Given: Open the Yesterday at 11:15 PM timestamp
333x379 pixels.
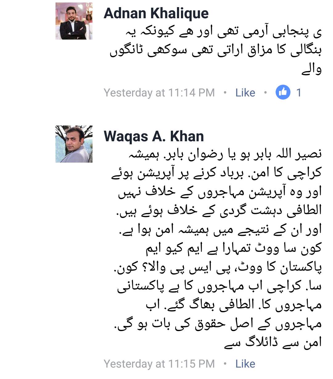Looking at the screenshot, I should coord(159,364).
